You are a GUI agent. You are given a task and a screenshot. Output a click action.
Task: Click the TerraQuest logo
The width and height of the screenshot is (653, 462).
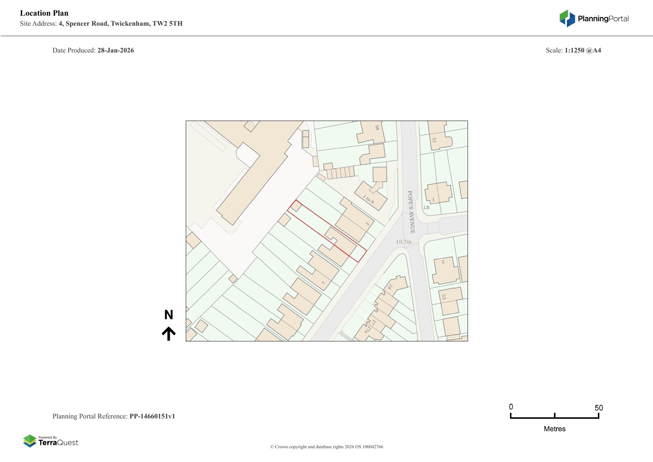(51, 441)
